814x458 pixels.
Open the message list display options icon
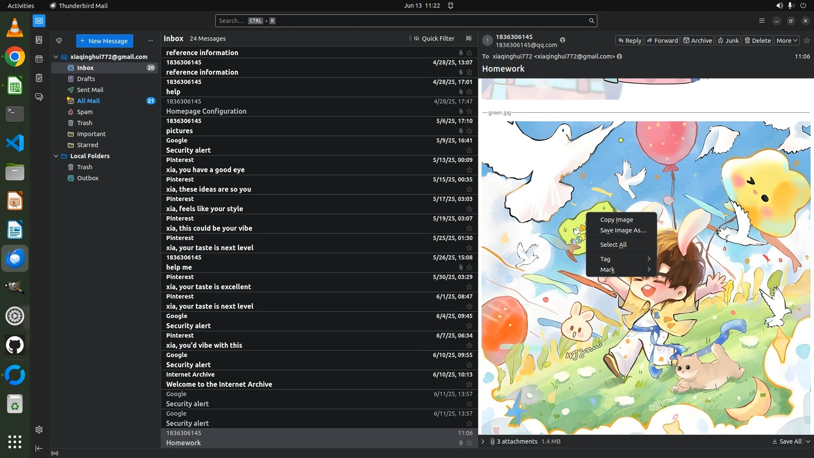[468, 38]
